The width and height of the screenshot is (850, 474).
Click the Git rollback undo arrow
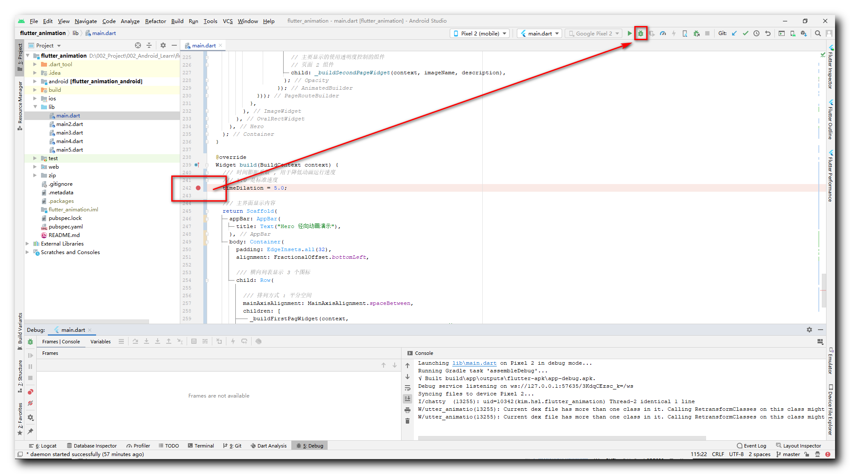point(768,33)
